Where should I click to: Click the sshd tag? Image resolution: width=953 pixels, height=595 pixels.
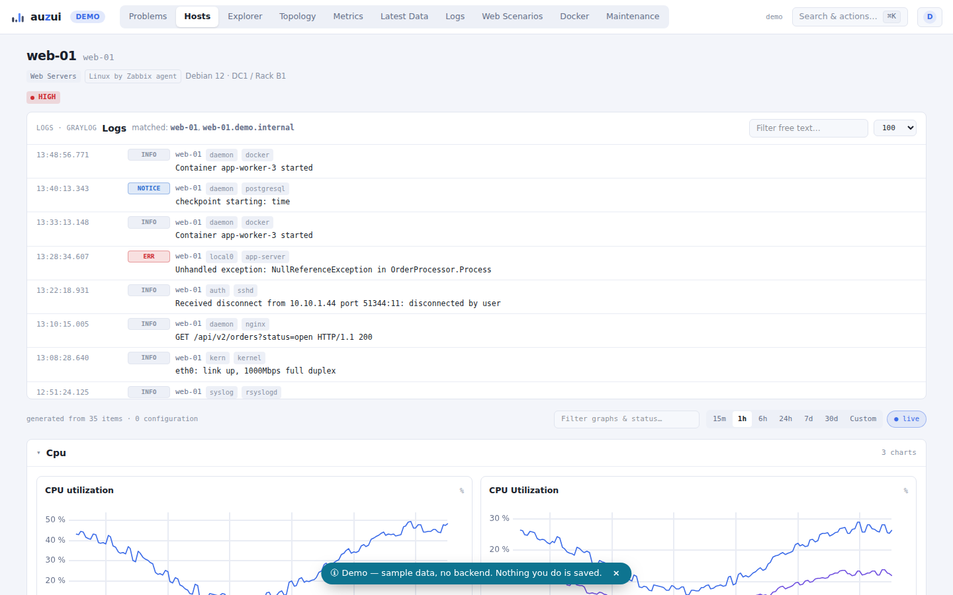246,291
